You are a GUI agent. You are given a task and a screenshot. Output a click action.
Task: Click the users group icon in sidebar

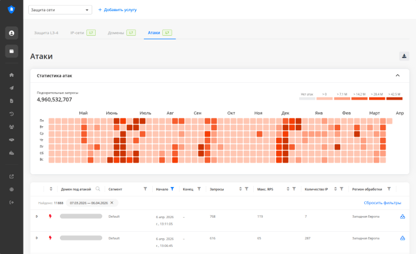[x=11, y=127]
